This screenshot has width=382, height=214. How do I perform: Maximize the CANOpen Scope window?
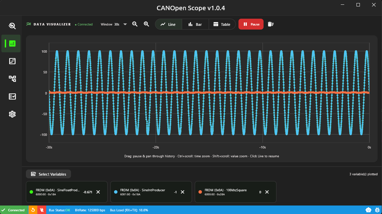pos(358,5)
